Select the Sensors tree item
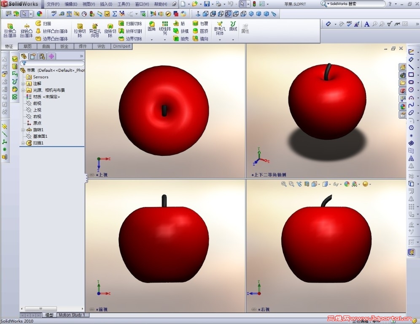 point(38,77)
